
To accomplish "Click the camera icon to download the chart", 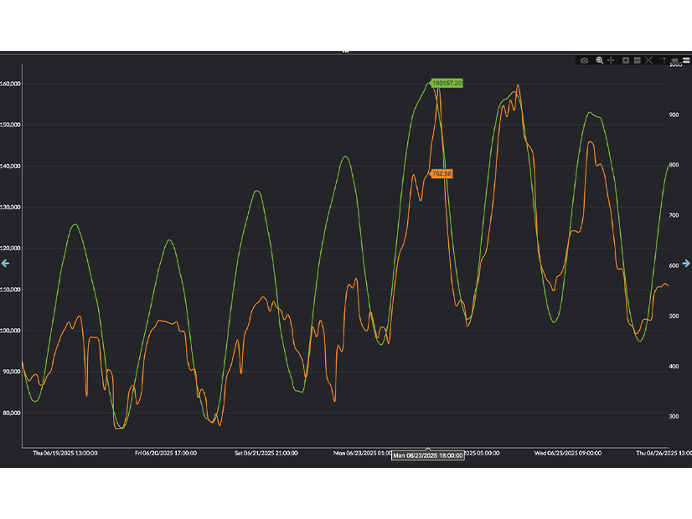I will [x=584, y=60].
